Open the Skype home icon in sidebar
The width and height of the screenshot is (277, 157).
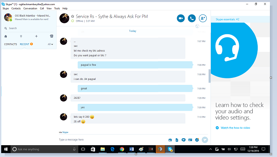coord(6,36)
